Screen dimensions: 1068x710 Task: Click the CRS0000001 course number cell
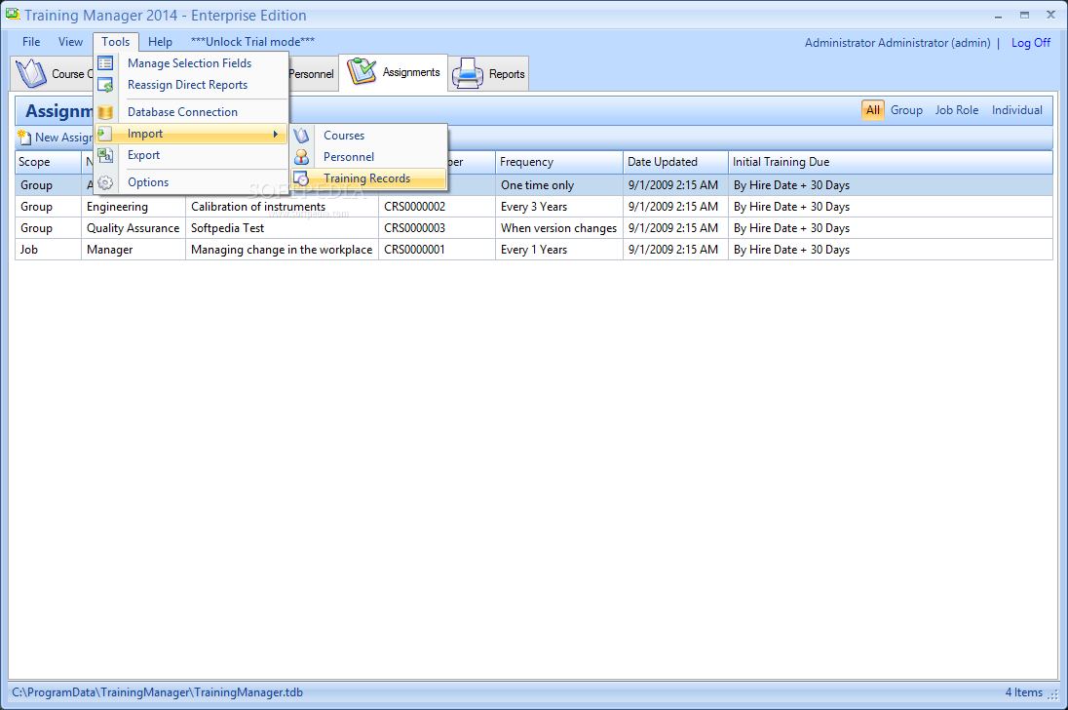click(437, 250)
